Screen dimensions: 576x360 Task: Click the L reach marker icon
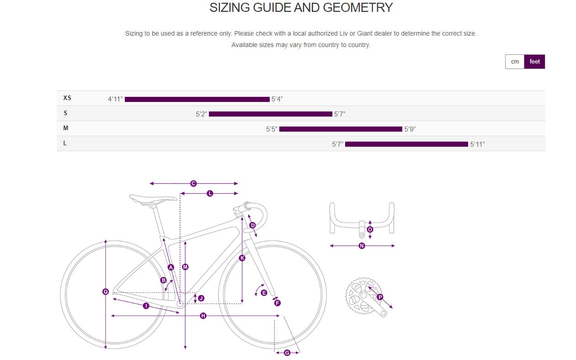[210, 194]
